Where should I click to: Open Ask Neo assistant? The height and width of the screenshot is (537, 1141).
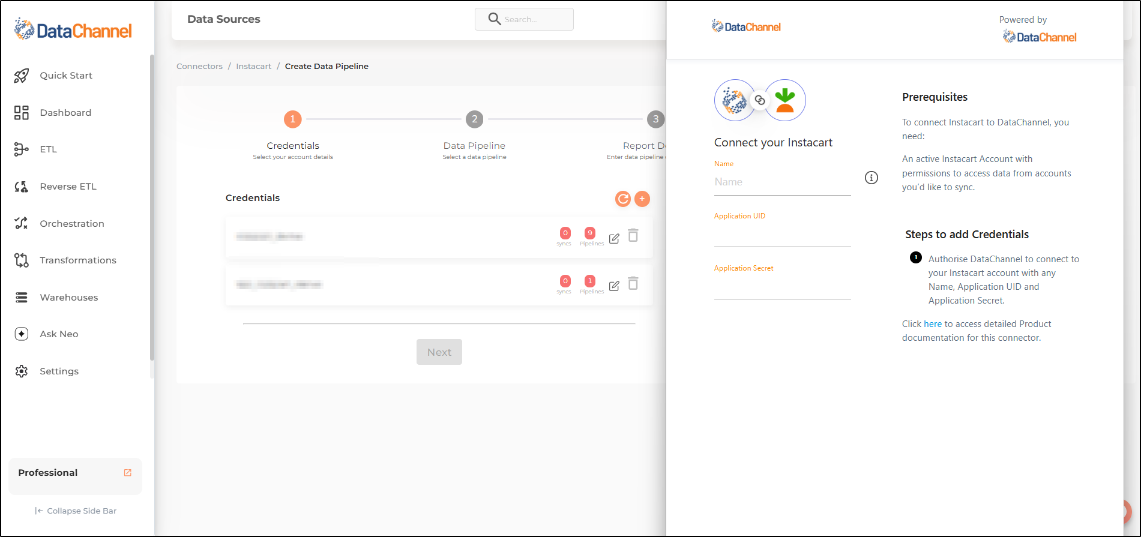pos(59,334)
